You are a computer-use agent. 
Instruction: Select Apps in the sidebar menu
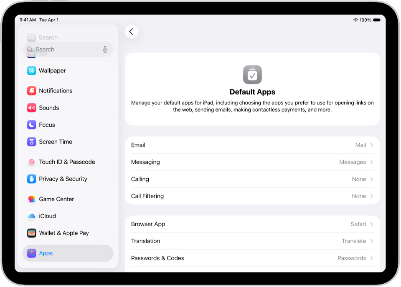(46, 253)
